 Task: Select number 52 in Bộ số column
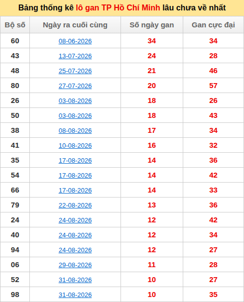(15, 280)
